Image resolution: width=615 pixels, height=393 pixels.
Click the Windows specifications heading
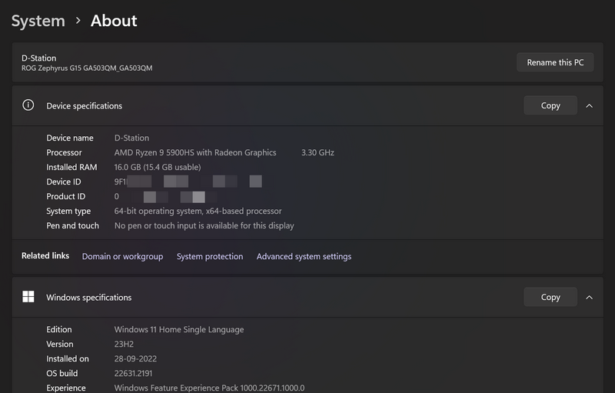click(89, 297)
